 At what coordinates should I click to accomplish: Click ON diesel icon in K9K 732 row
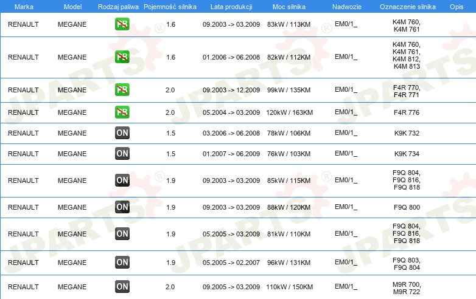(x=122, y=132)
